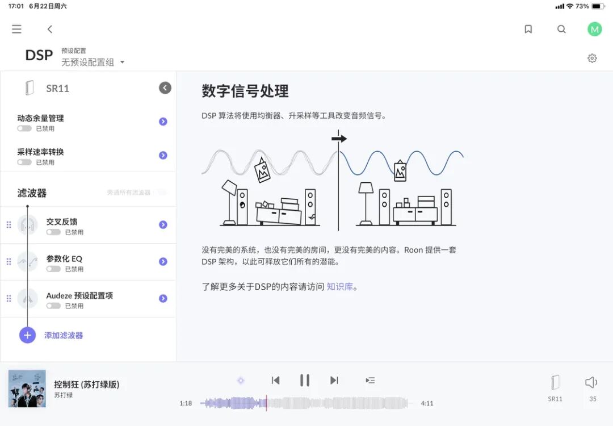
Task: Skip to the next track
Action: tap(334, 380)
